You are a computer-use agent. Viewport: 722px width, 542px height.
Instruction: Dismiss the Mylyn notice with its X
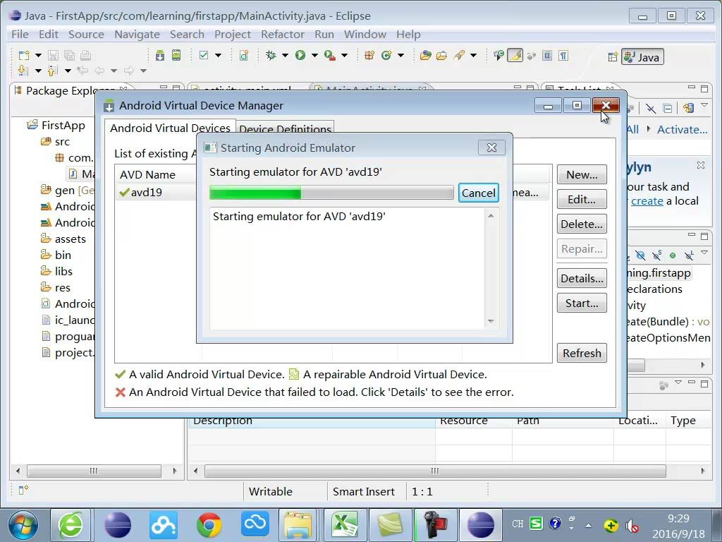(x=700, y=165)
